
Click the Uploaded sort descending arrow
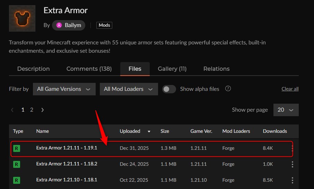pos(149,131)
